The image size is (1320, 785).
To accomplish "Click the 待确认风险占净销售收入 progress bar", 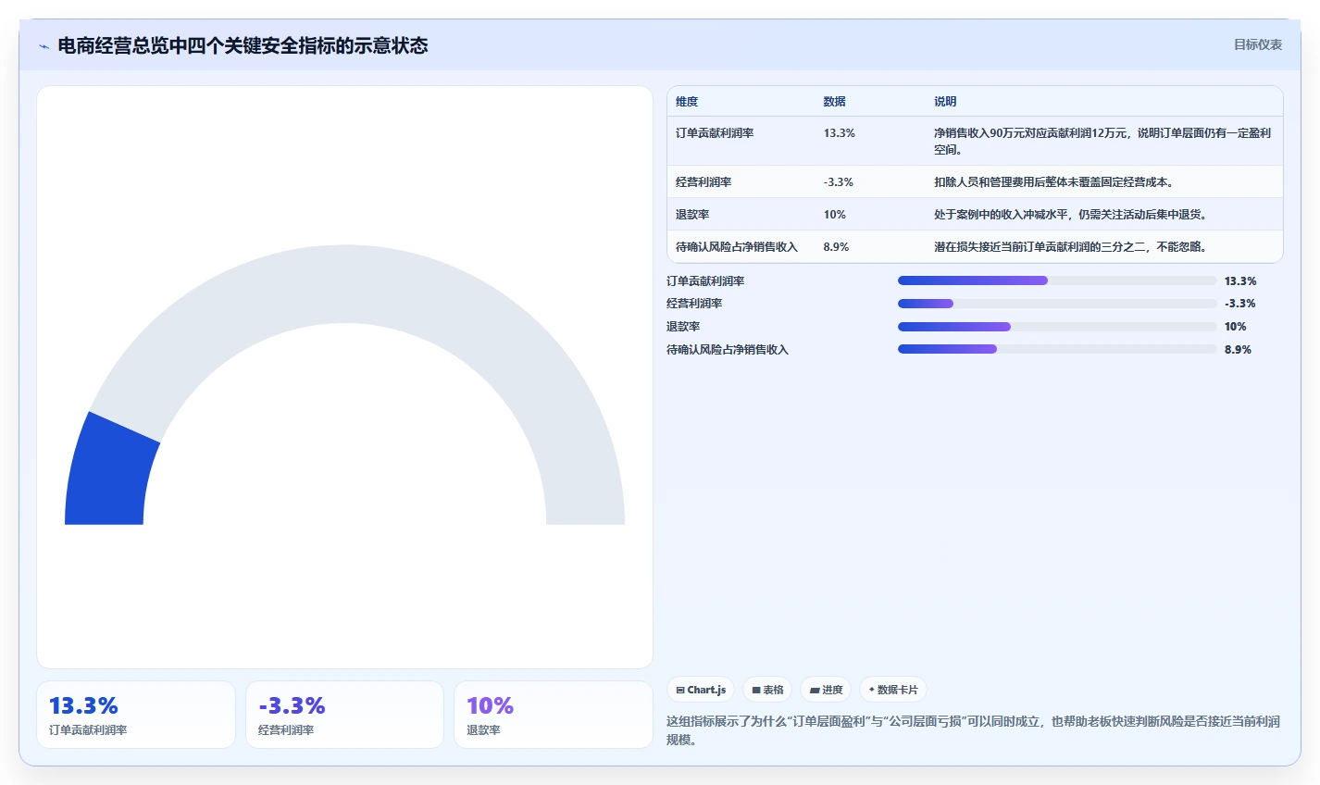I will click(x=1057, y=349).
